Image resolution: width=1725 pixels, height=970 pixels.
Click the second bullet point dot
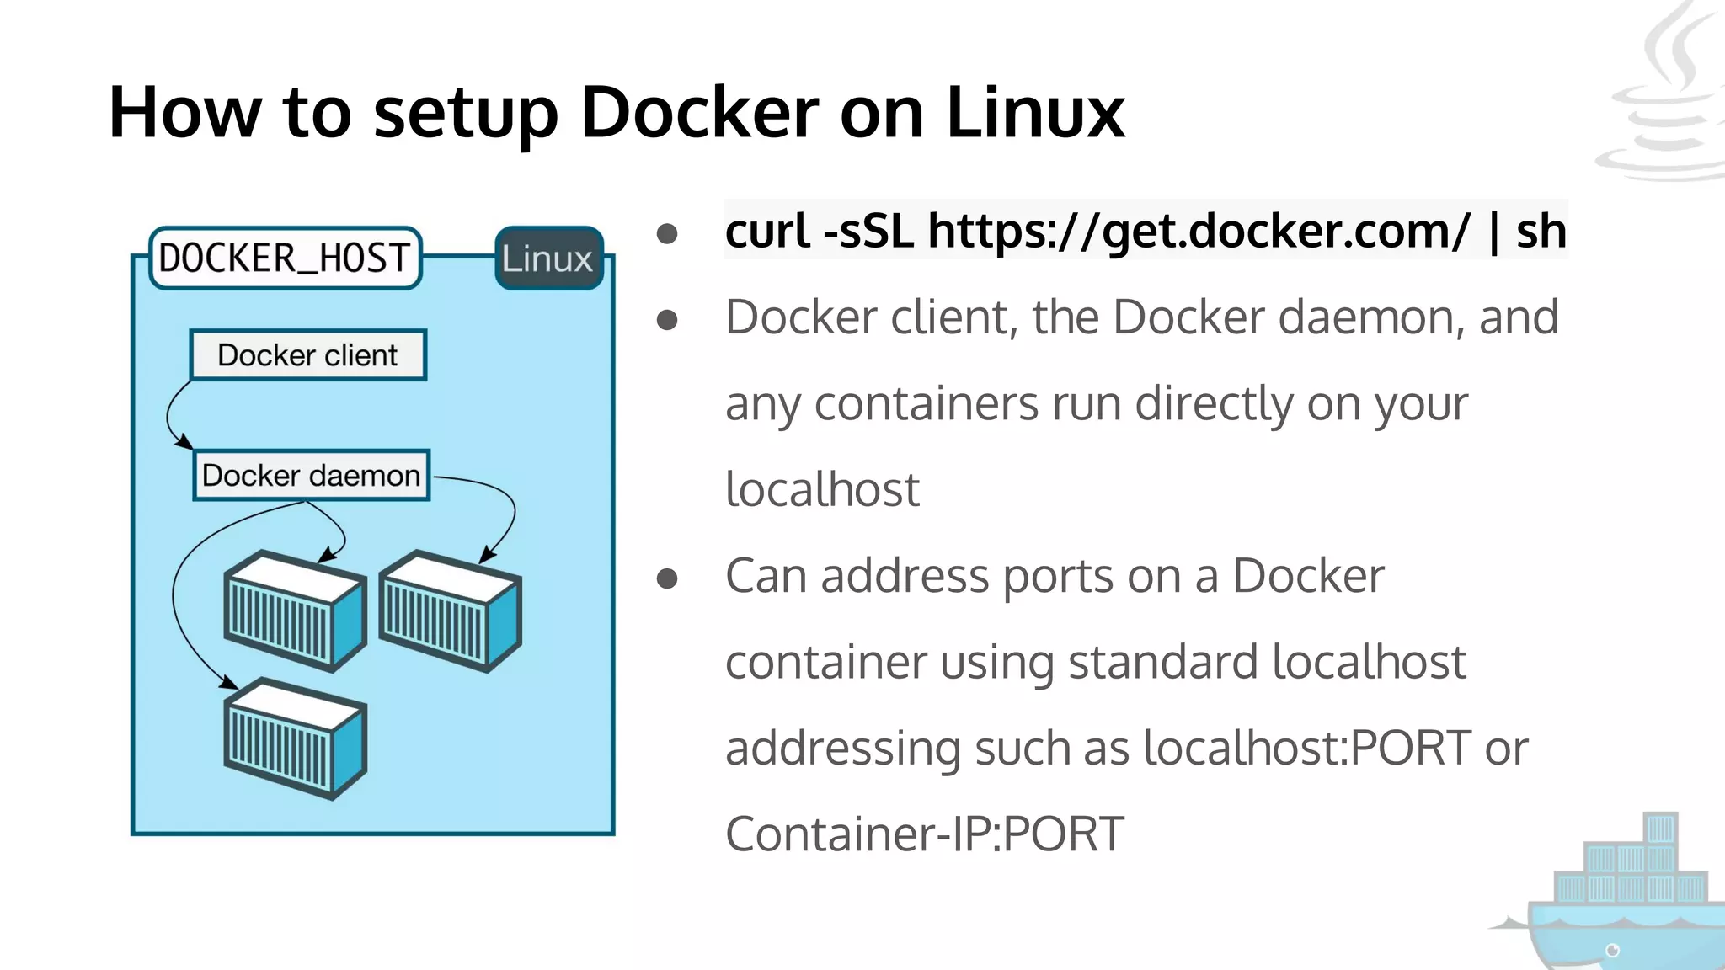tap(667, 320)
